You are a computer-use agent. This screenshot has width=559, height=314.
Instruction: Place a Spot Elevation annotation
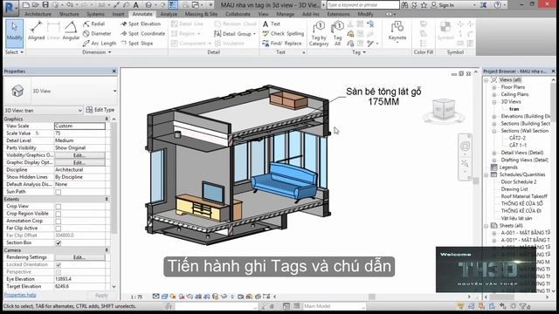click(x=141, y=24)
